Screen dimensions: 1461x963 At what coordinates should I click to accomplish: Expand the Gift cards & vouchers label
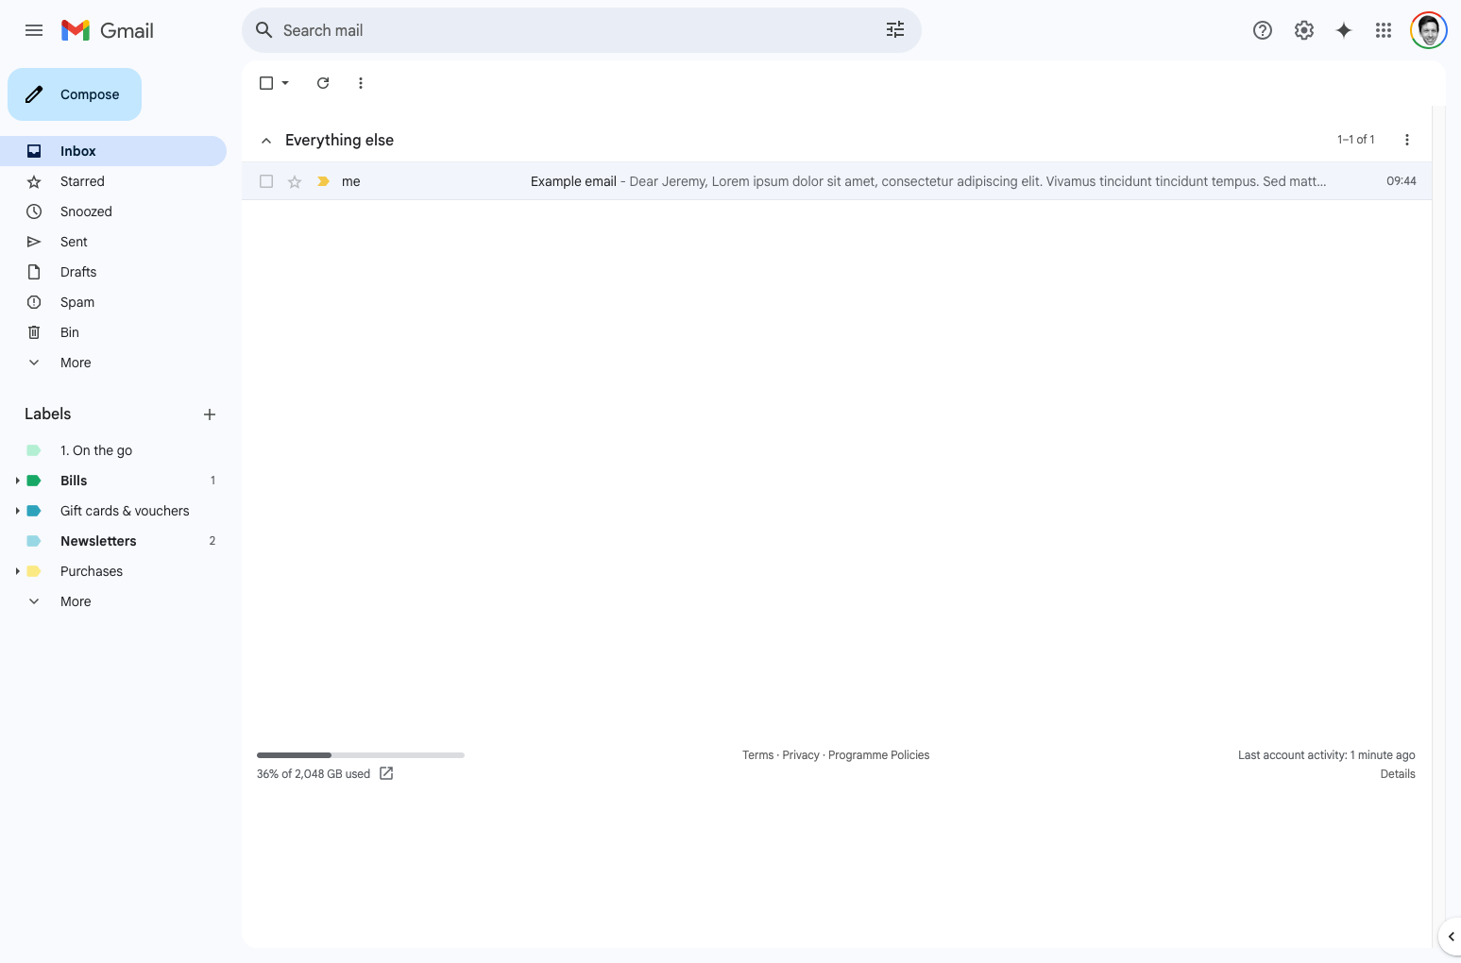[x=17, y=511]
